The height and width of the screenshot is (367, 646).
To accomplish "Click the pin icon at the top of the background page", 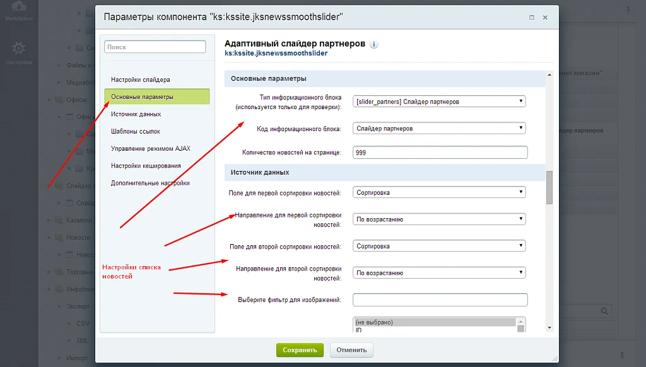I will coord(628,9).
